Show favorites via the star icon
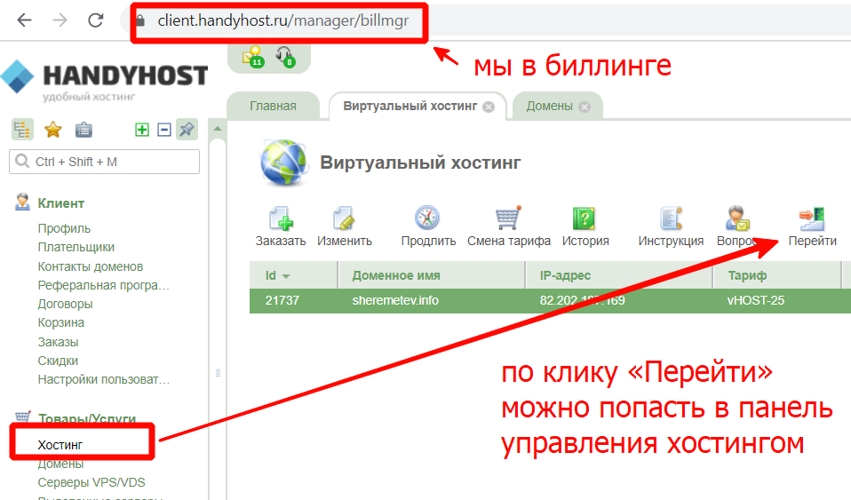Screen dimensions: 851x500 point(53,130)
